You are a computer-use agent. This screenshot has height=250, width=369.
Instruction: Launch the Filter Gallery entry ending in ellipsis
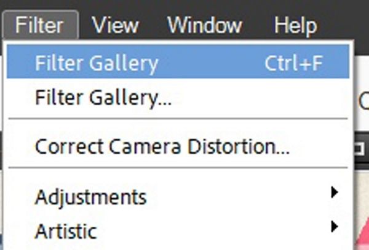coord(103,97)
